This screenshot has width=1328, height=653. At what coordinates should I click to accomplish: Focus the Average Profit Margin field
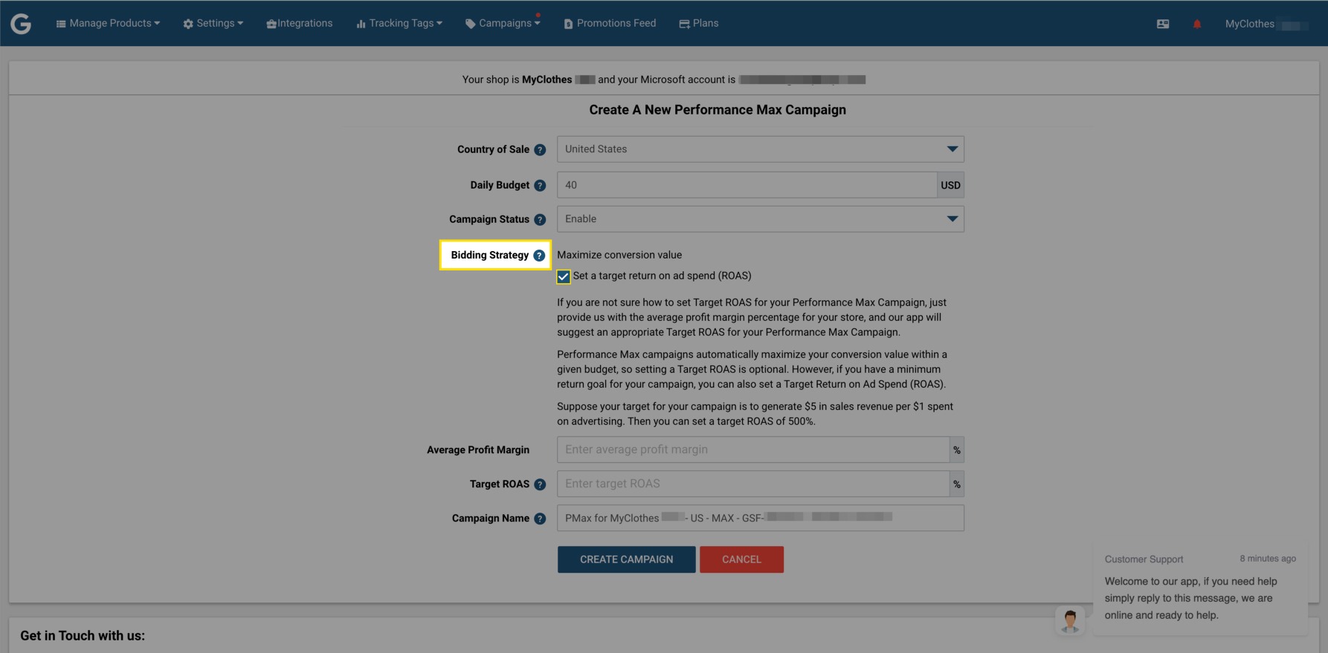[x=752, y=449]
